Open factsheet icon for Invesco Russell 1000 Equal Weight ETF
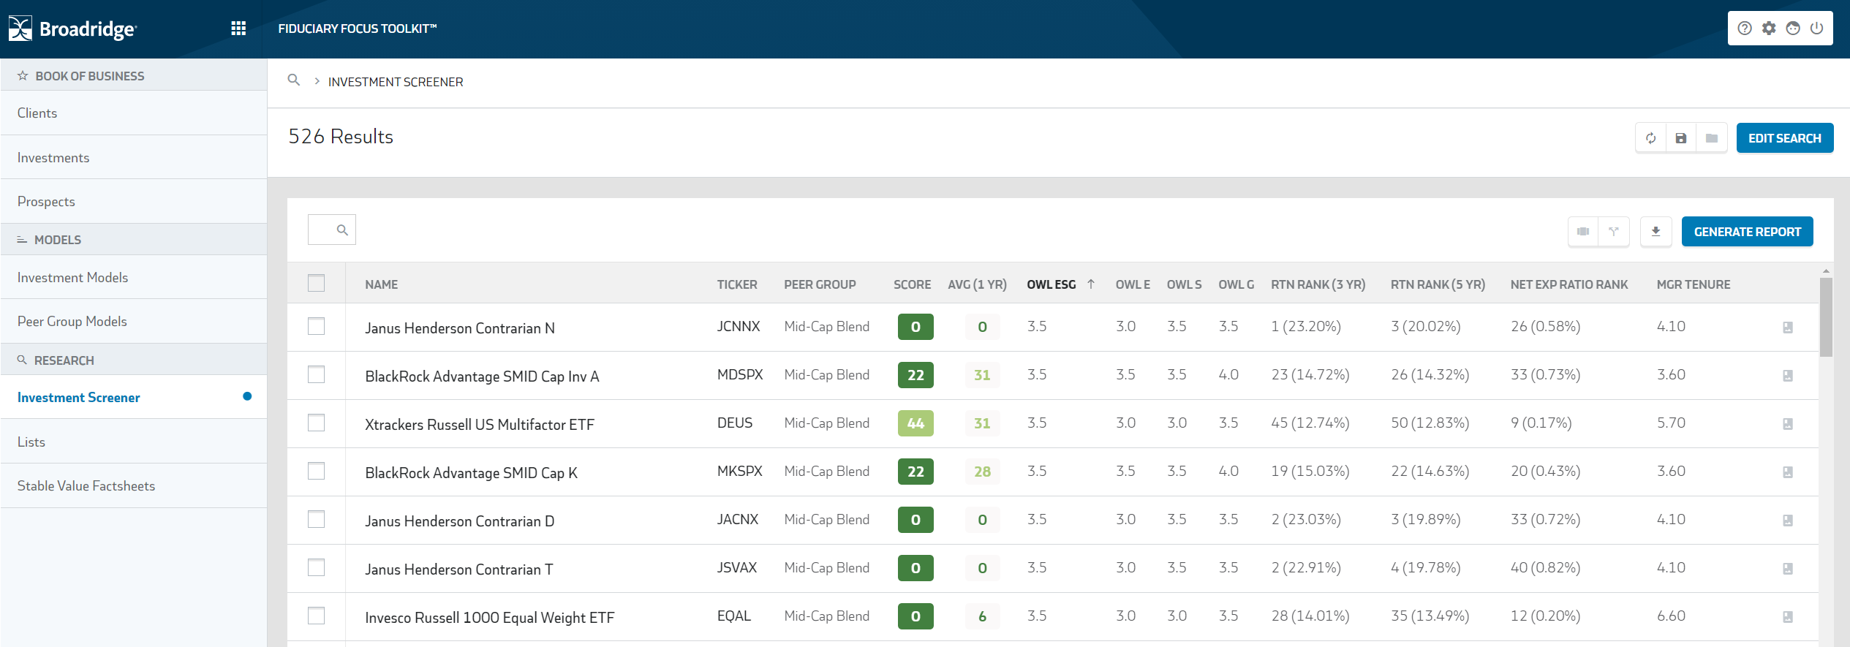Image resolution: width=1850 pixels, height=647 pixels. [1788, 617]
